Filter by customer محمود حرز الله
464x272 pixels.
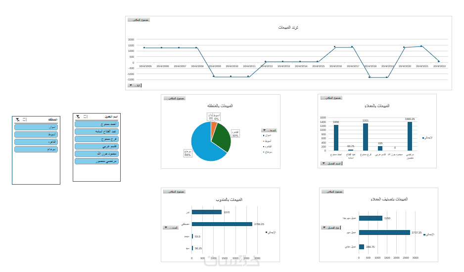pos(97,154)
